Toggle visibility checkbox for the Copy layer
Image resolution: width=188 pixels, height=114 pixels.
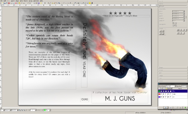(x=161, y=94)
